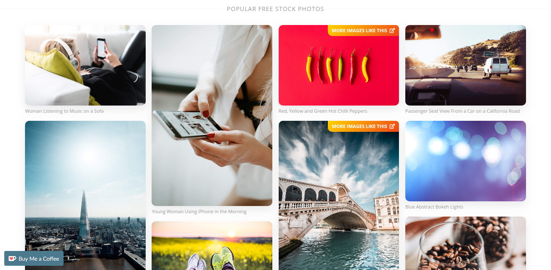Click the Blue Abstract Bokeh Lights caption
Image resolution: width=551 pixels, height=270 pixels.
(434, 207)
